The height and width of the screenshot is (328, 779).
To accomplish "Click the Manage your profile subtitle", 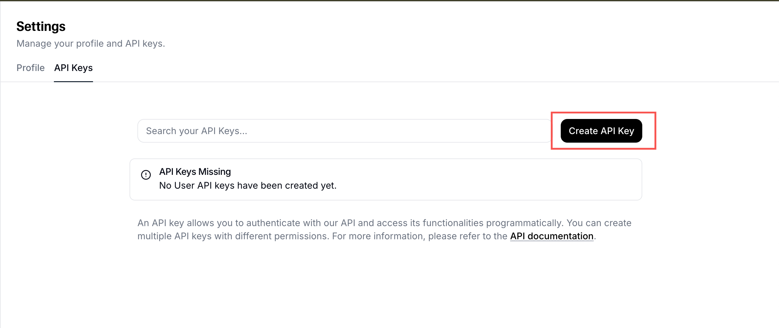I will pyautogui.click(x=91, y=43).
